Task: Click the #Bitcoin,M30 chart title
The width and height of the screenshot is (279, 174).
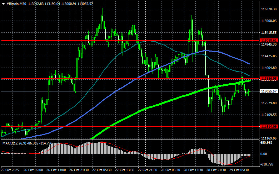Action: [x=16, y=4]
